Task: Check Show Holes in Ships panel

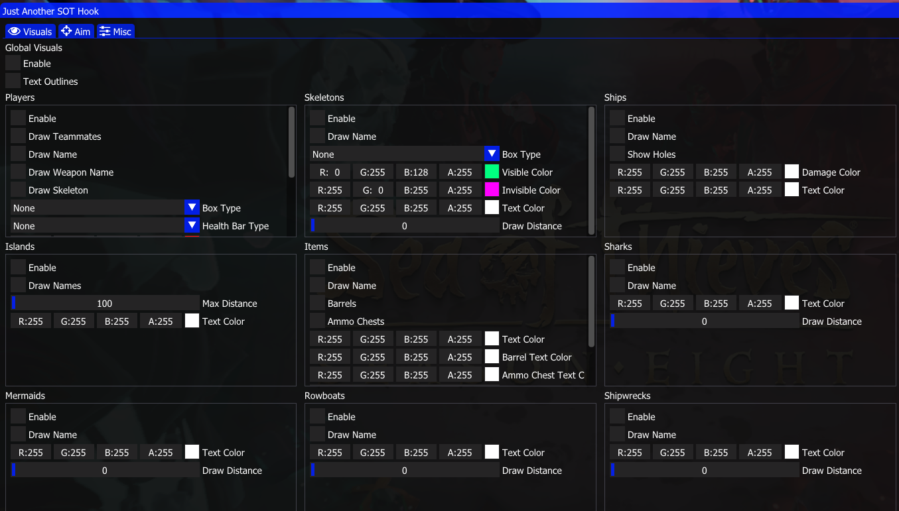Action: [x=617, y=154]
